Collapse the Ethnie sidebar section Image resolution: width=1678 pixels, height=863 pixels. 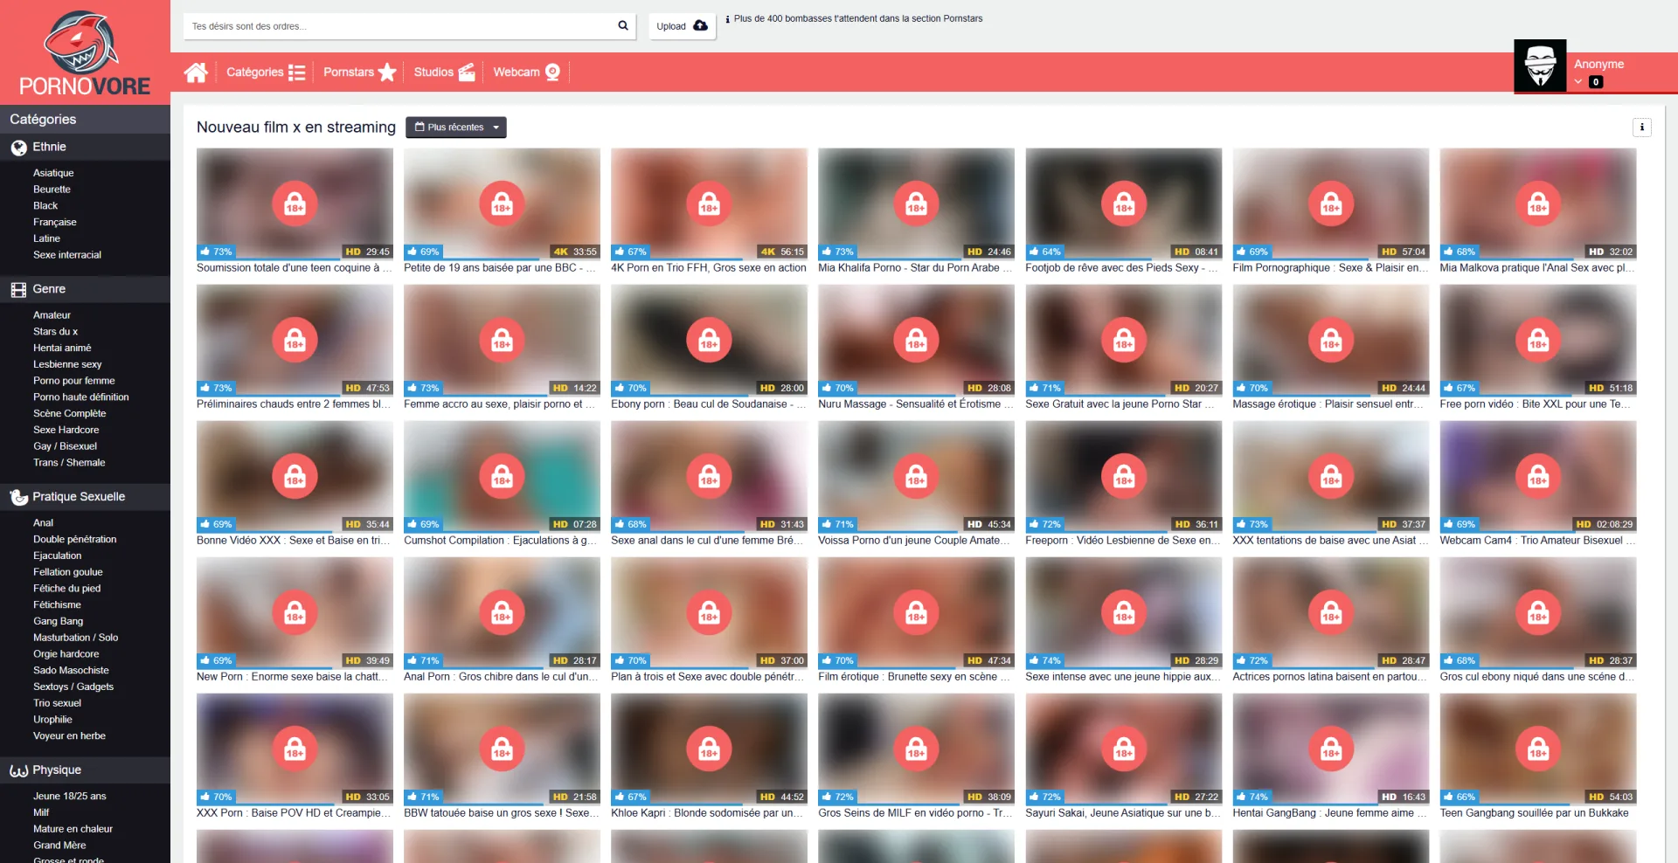point(49,148)
